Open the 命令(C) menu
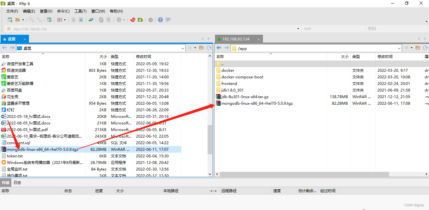 [x=63, y=11]
